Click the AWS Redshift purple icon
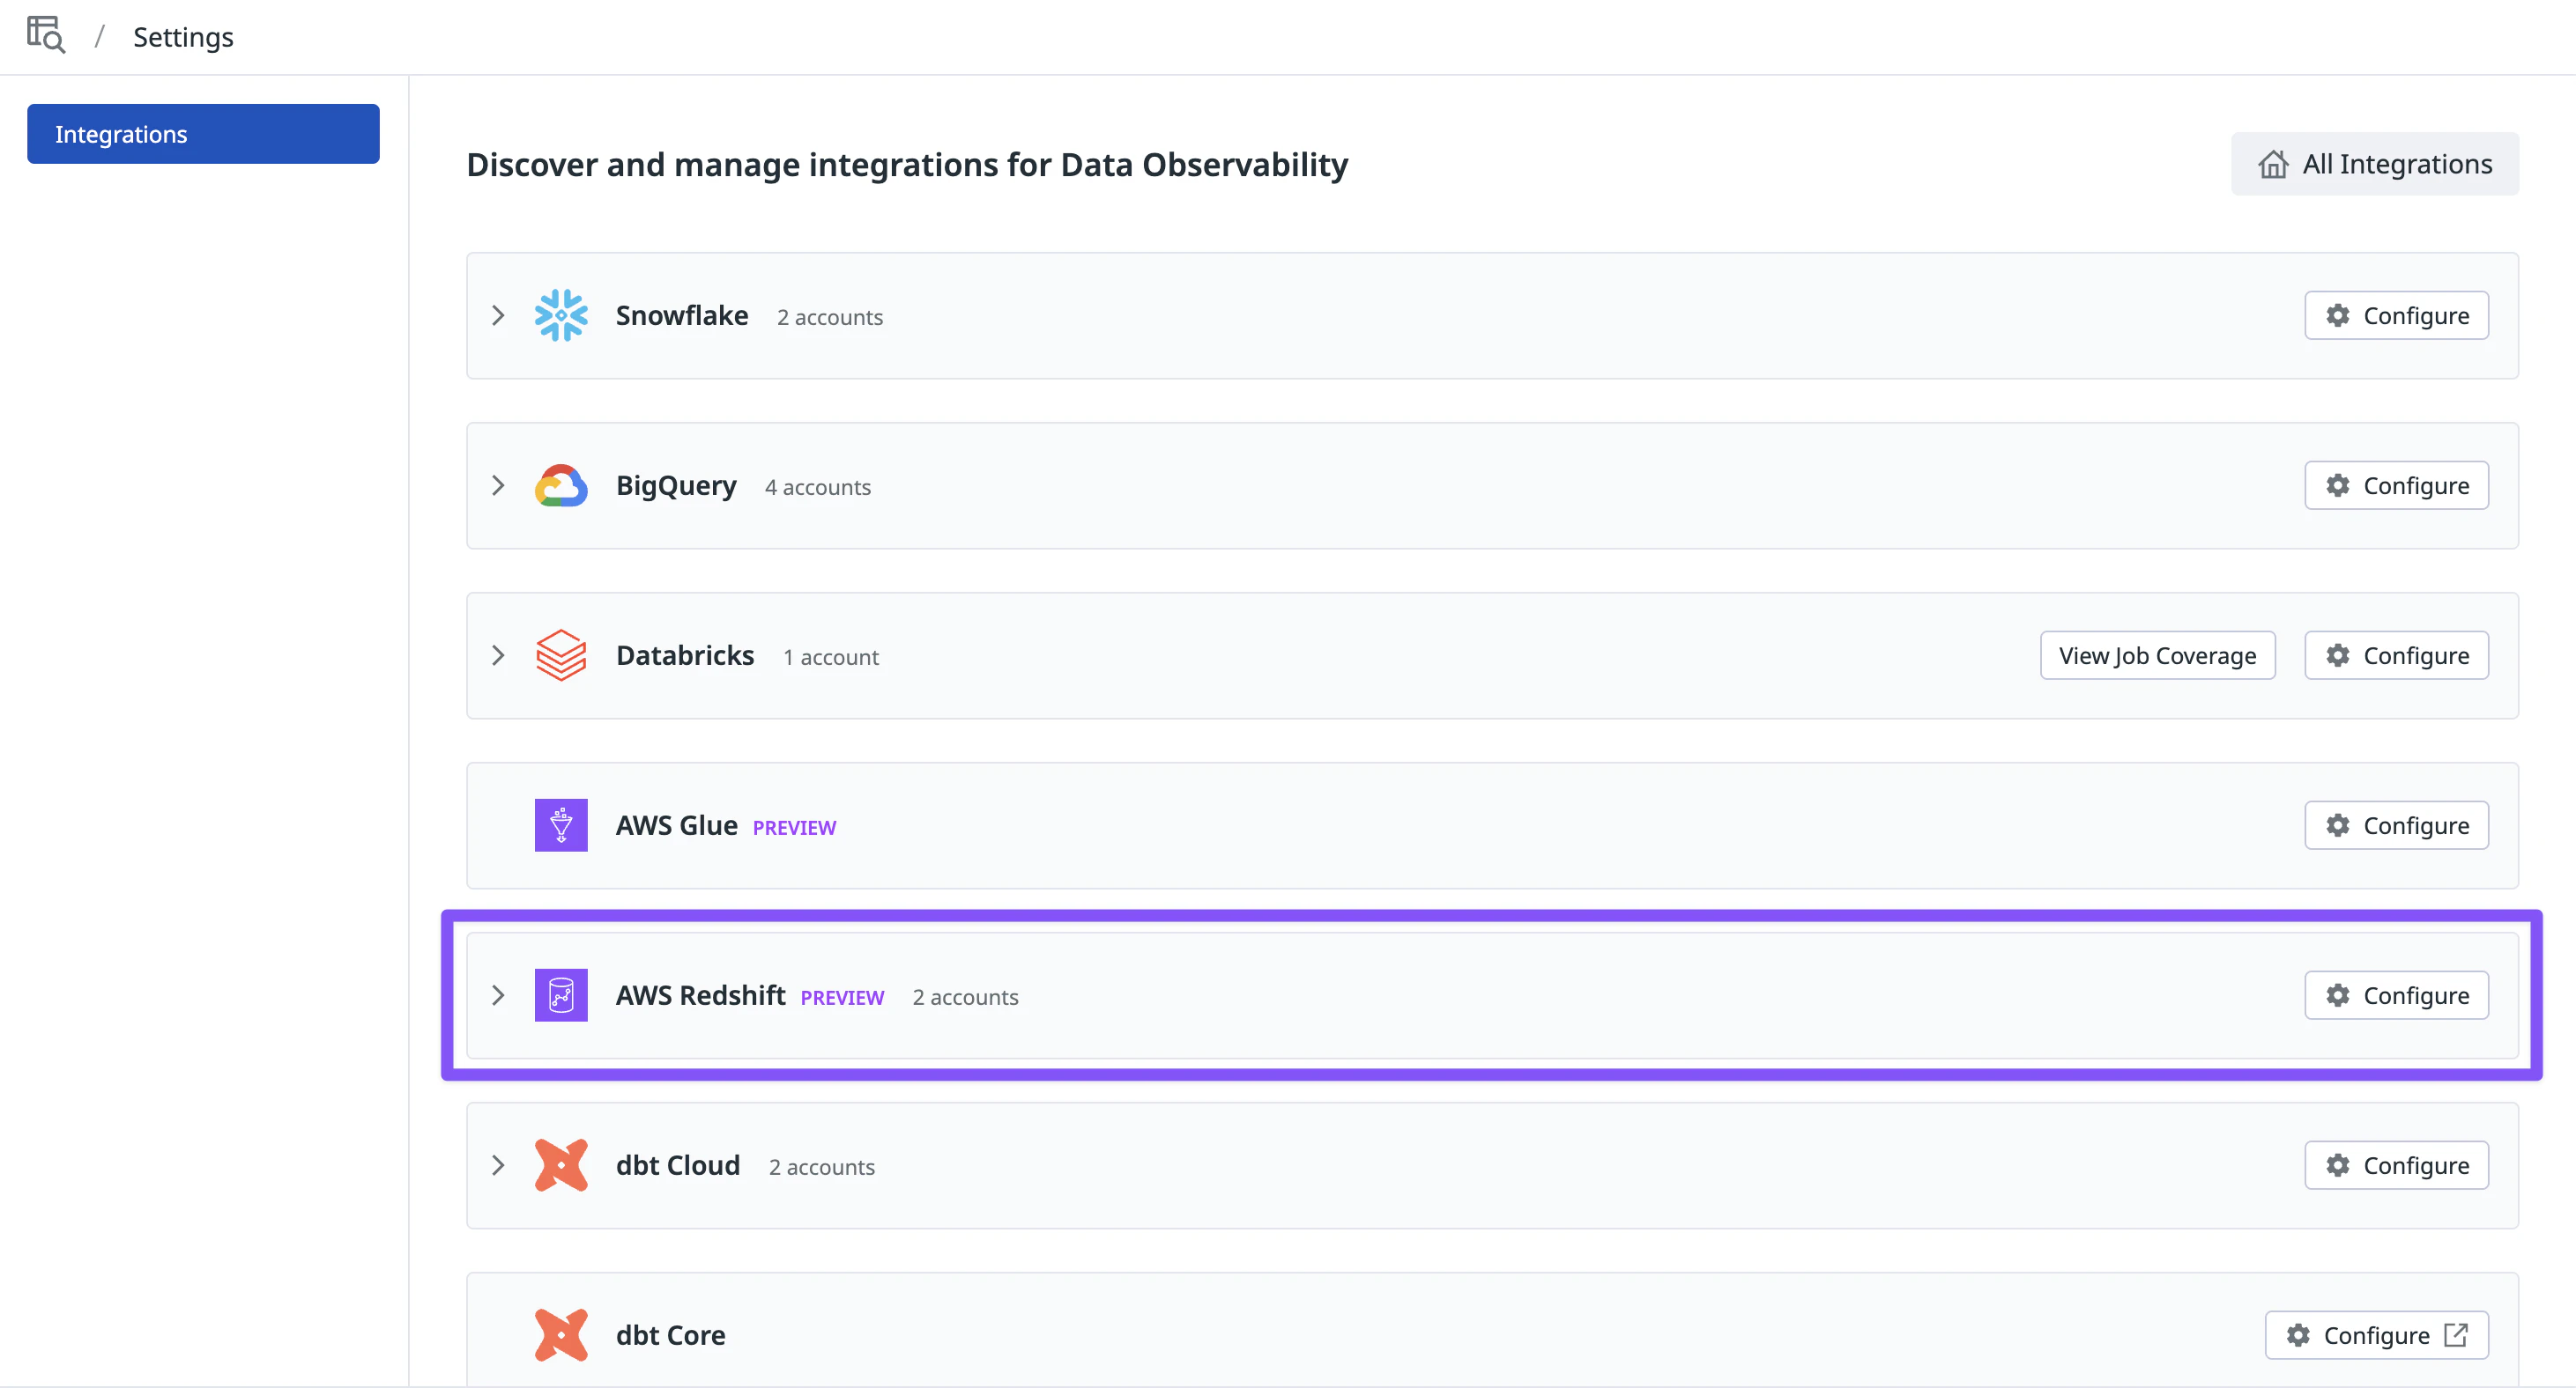Viewport: 2576px width, 1388px height. [560, 995]
